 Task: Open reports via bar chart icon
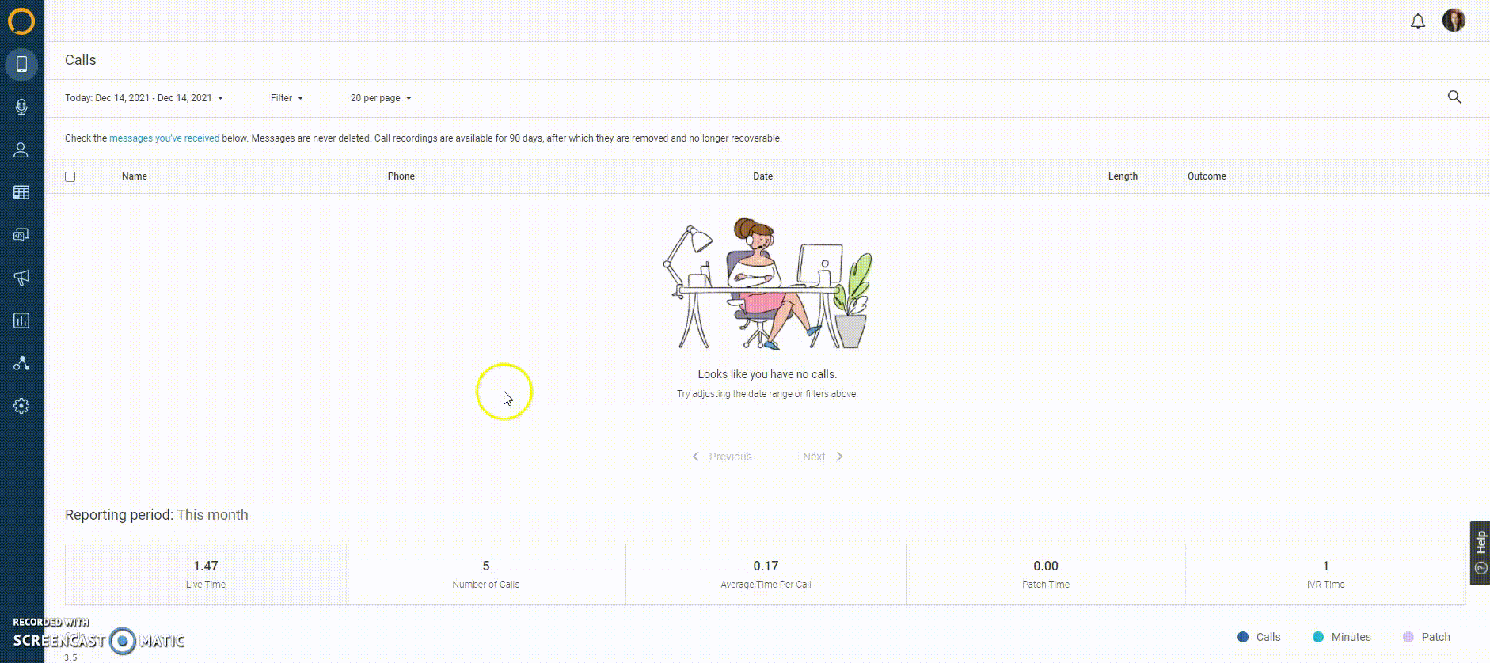(x=21, y=320)
